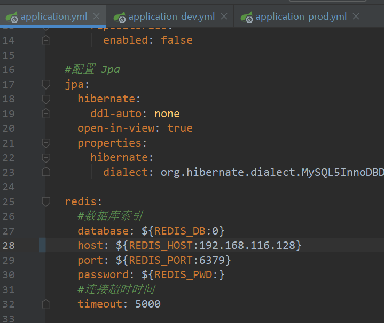Click the timeout value 5000
Viewport: 384px width, 323px height.
tap(148, 304)
